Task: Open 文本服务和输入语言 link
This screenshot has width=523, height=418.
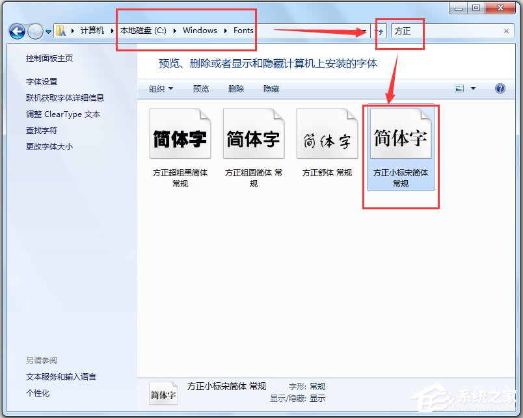Action: pos(61,376)
